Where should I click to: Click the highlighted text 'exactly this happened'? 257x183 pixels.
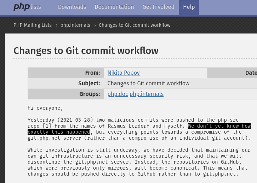(59, 132)
